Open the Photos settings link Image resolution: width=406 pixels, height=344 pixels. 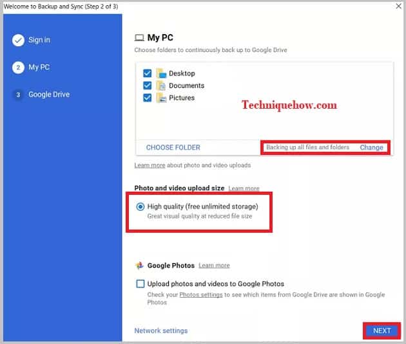tap(201, 294)
